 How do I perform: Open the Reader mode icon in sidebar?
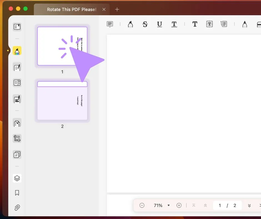(x=17, y=27)
